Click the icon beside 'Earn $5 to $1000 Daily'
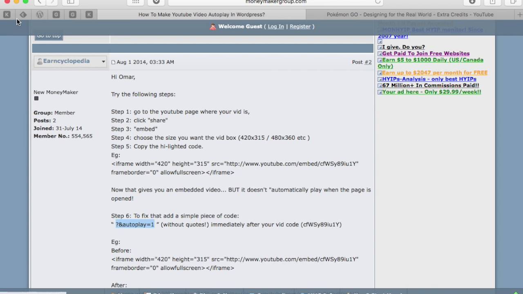 [x=380, y=60]
